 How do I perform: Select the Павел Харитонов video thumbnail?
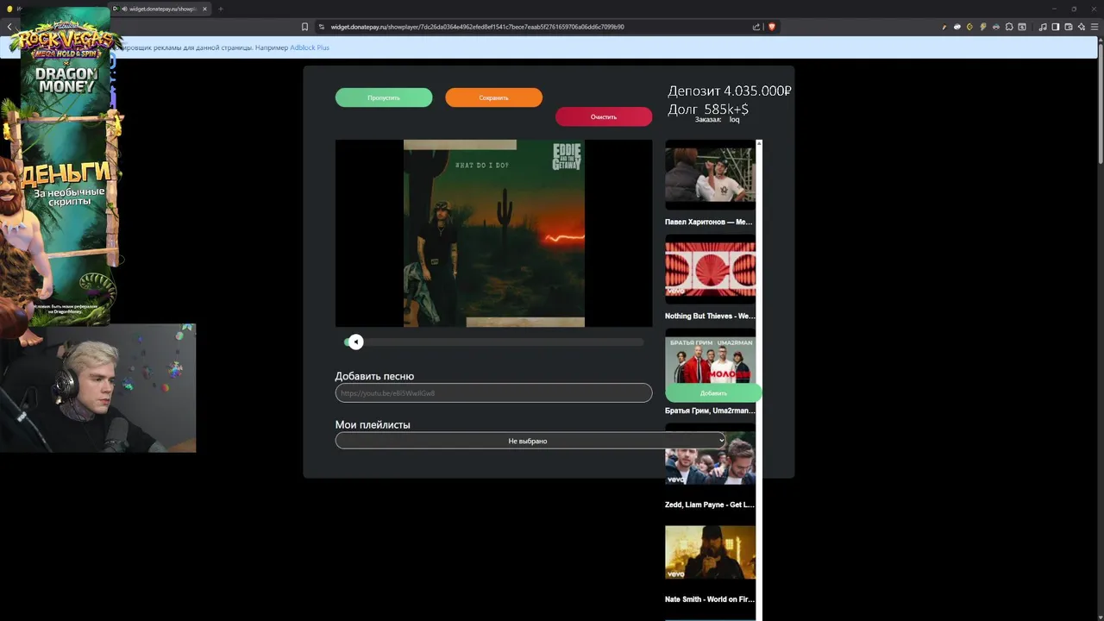(710, 175)
